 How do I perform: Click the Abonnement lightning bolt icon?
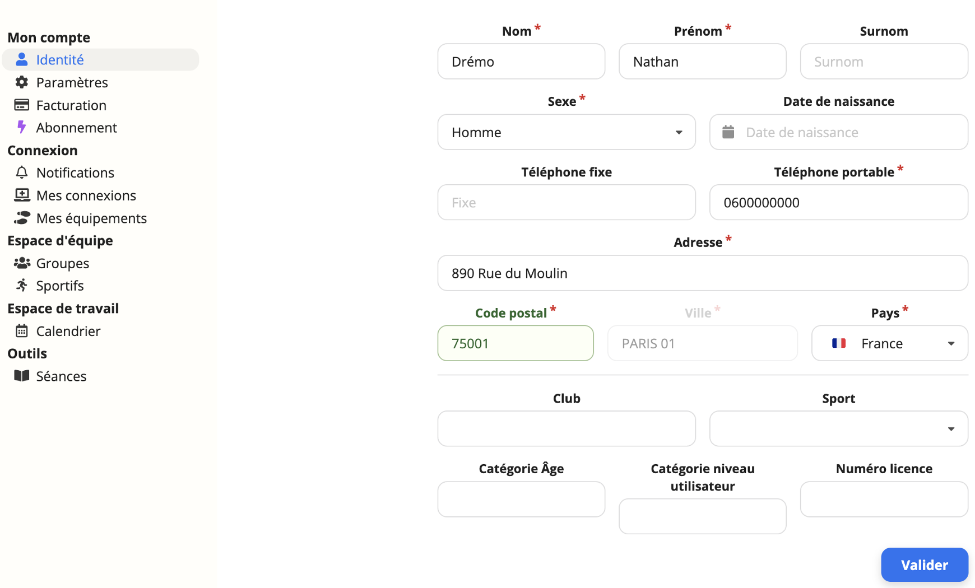[21, 128]
